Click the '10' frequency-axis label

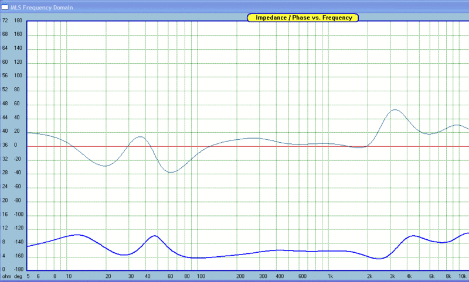pyautogui.click(x=69, y=276)
